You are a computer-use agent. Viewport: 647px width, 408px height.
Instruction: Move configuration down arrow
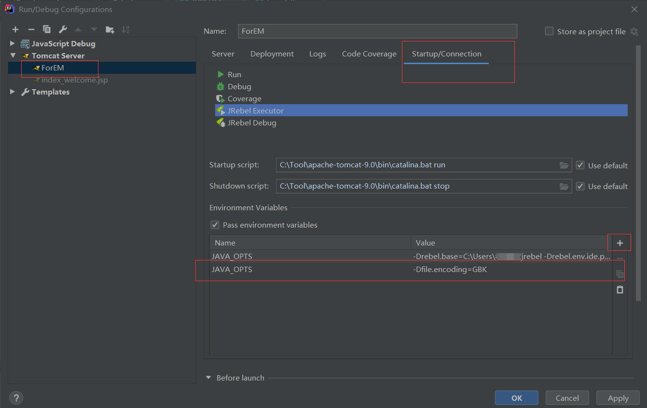94,30
